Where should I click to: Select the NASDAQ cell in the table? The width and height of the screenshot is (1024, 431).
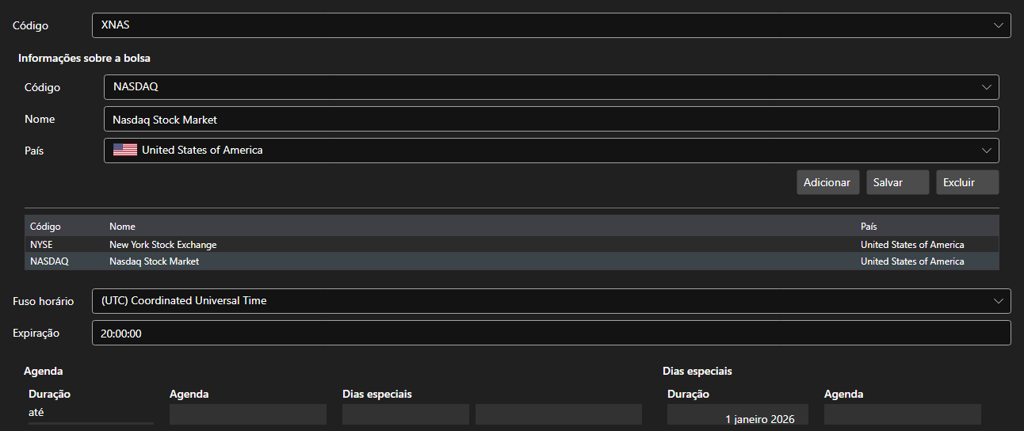coord(49,261)
